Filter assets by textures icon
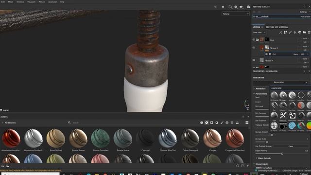Screen dimensions: 311x175 tap(232, 122)
